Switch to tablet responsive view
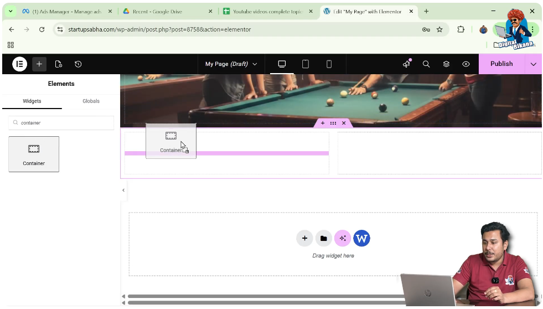543x309 pixels. click(306, 64)
